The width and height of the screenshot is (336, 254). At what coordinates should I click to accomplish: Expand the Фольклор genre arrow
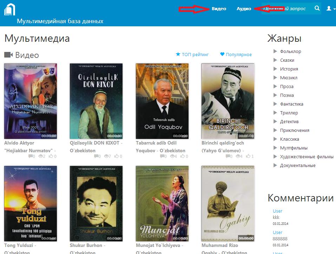click(275, 52)
